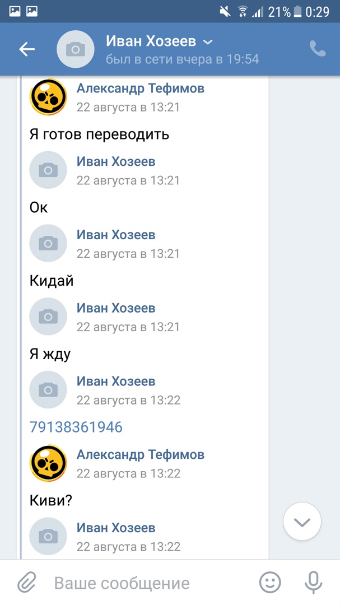This screenshot has width=340, height=605.
Task: Tap Иван Хозеев's avatar above the "Кидай" message
Action: pos(48,243)
